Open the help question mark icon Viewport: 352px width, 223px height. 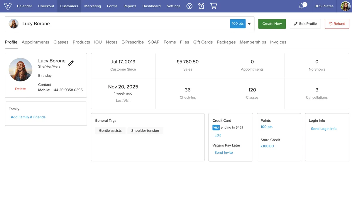189,6
